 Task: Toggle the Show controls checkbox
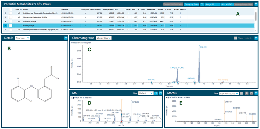[235, 38]
